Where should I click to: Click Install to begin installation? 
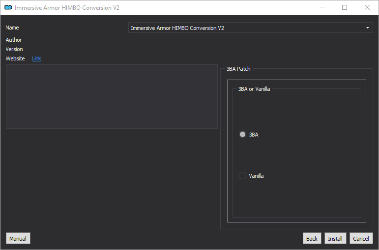pos(335,239)
